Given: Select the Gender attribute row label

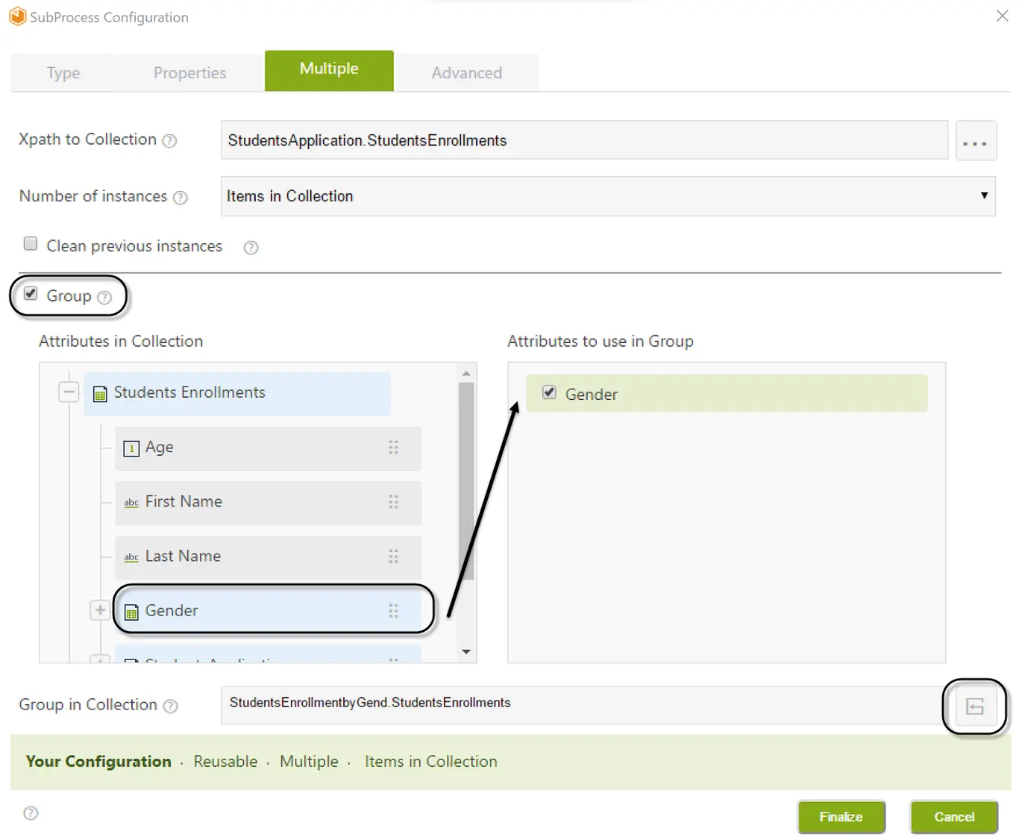Looking at the screenshot, I should click(172, 611).
